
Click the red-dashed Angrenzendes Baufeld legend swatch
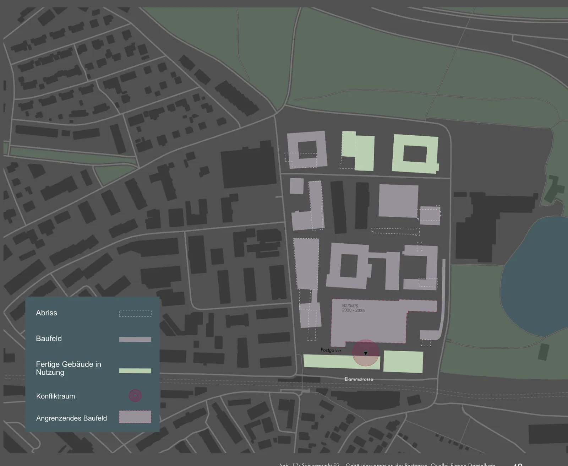(x=135, y=417)
